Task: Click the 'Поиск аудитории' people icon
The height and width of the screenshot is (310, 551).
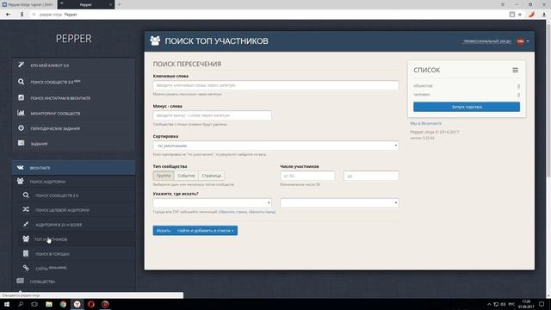Action: [21, 182]
